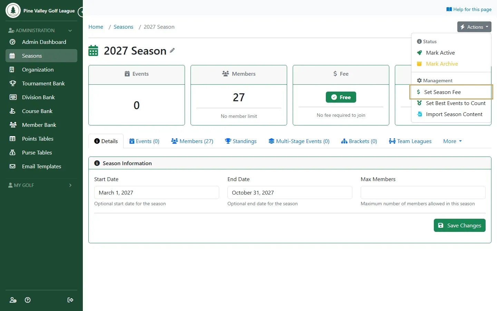The image size is (497, 311).
Task: Click the Max Members input field
Action: (x=423, y=192)
